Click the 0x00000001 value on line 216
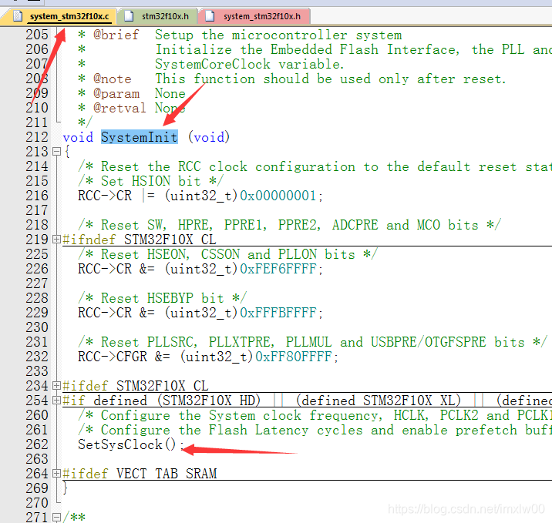The height and width of the screenshot is (523, 552). pos(278,196)
